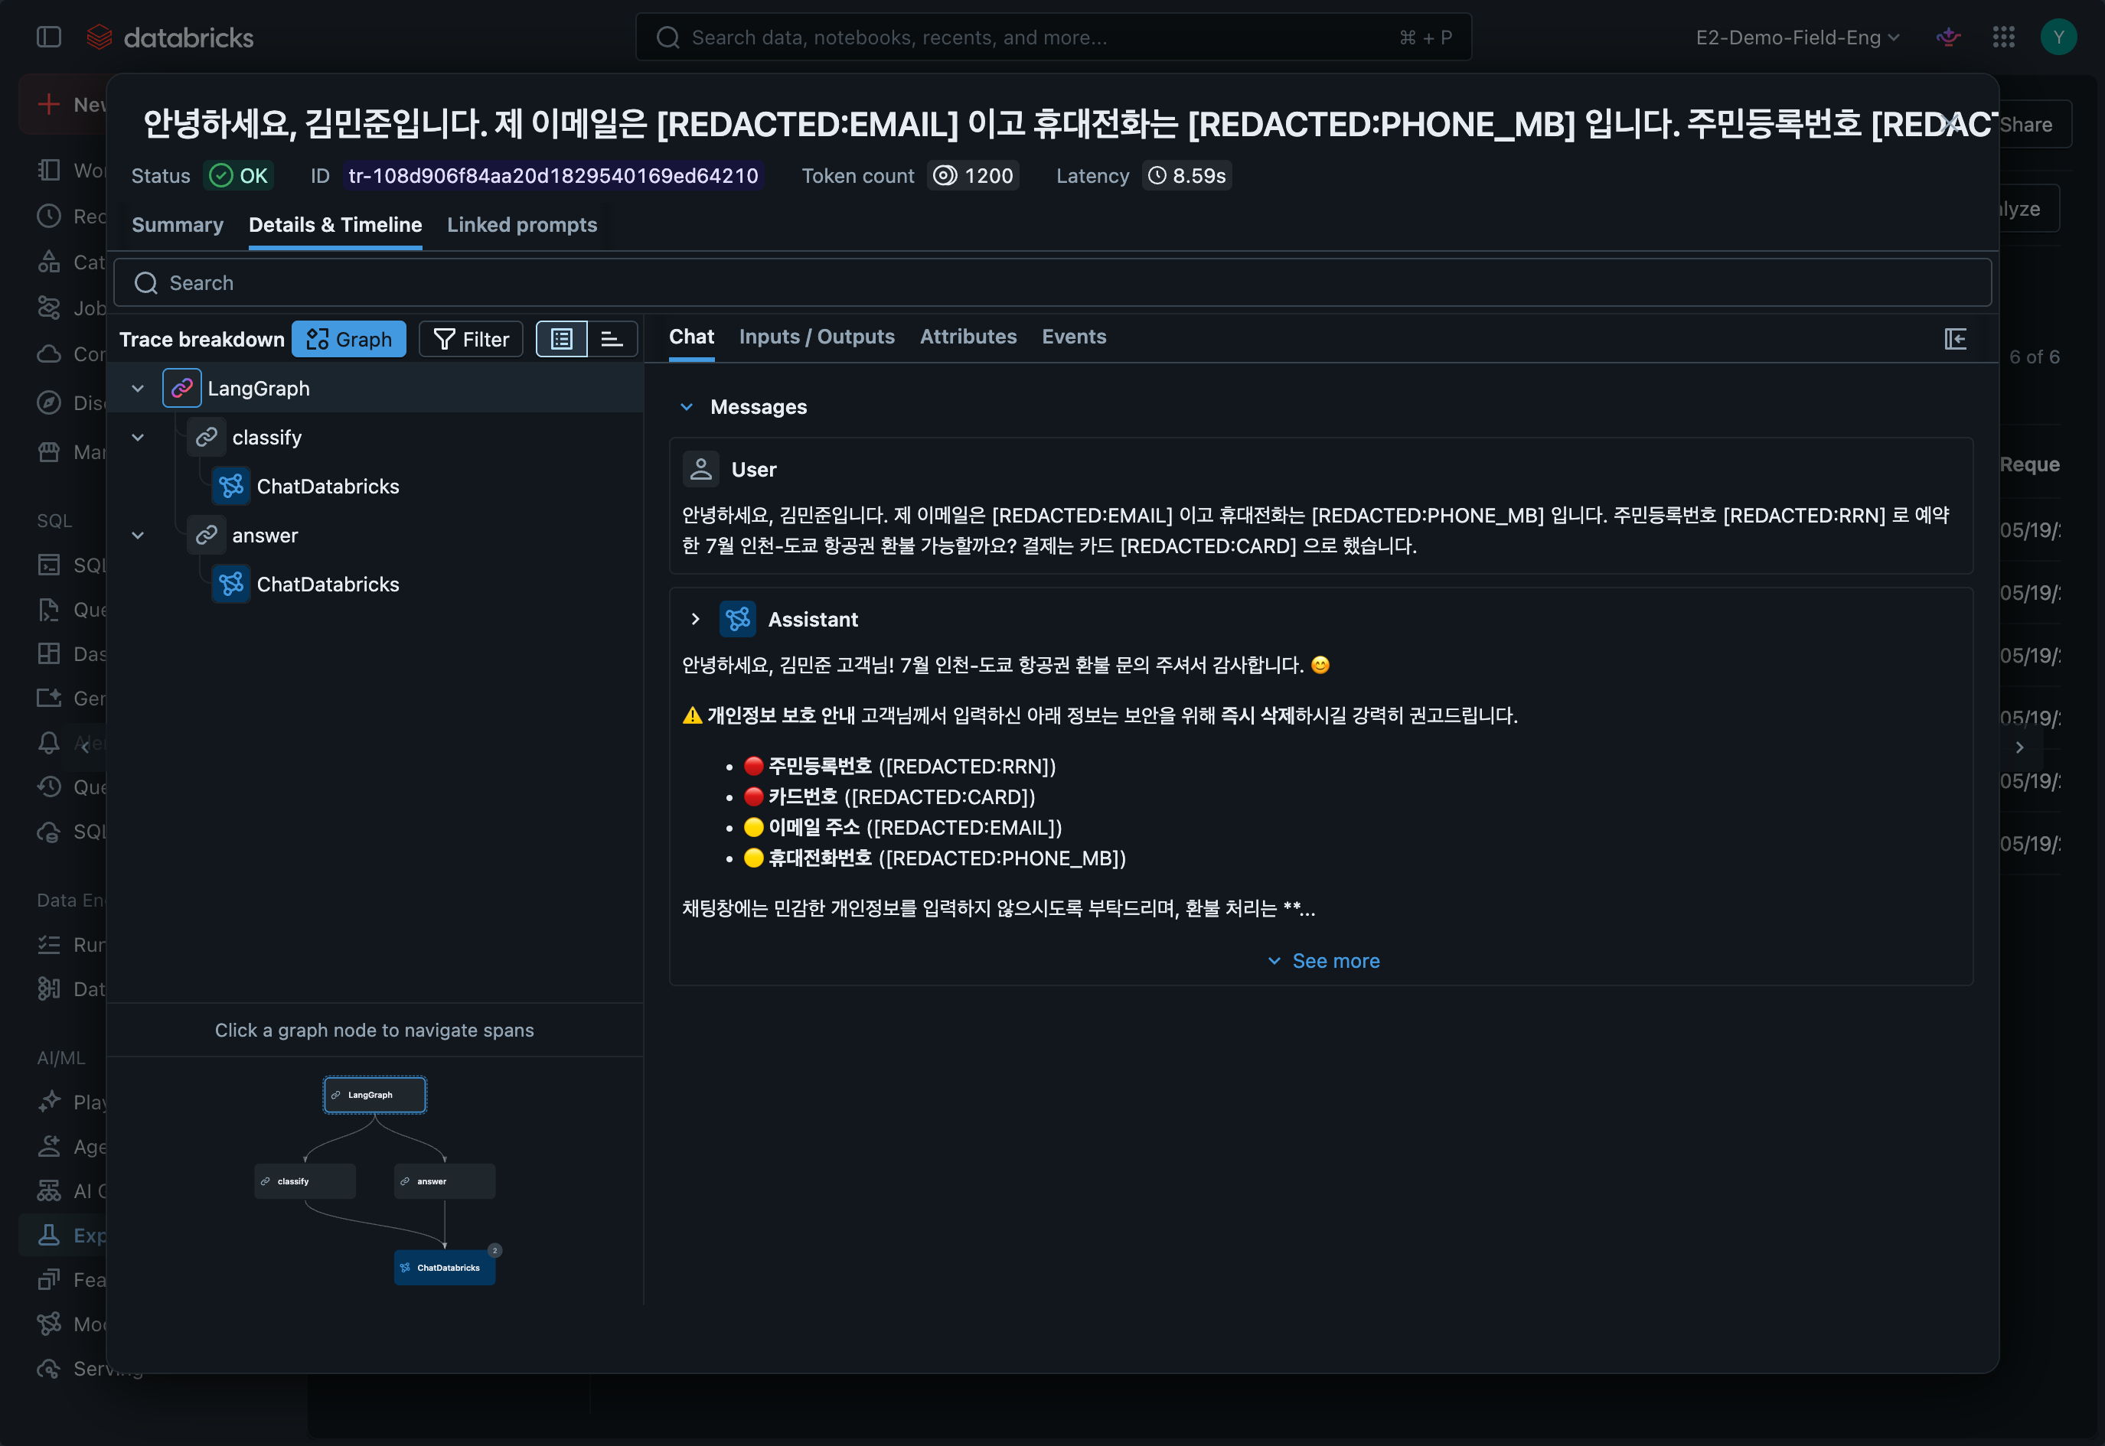The height and width of the screenshot is (1446, 2105).
Task: Toggle the side panel layout icon
Action: tap(1956, 339)
